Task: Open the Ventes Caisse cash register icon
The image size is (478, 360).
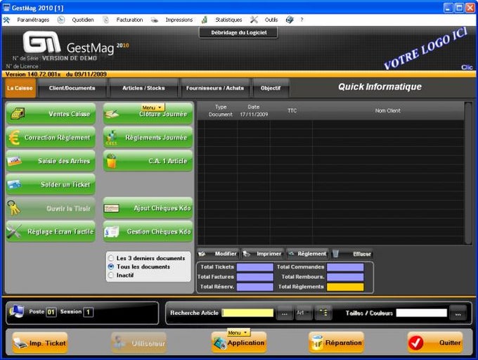Action: click(x=18, y=113)
